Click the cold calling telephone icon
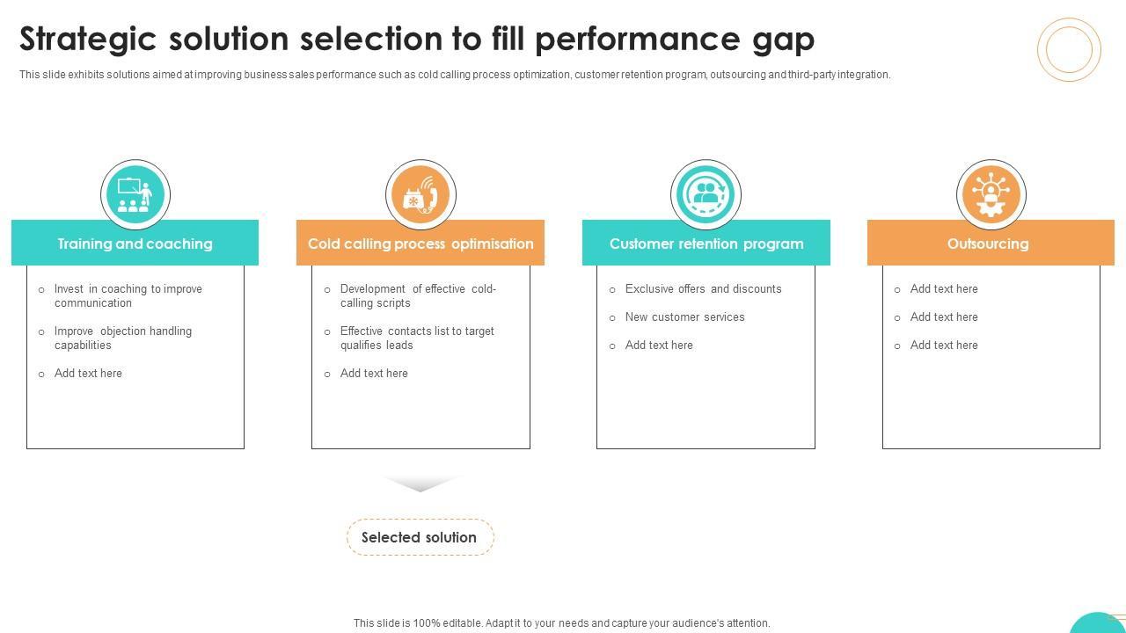Screen dimensions: 1126x633 420,194
